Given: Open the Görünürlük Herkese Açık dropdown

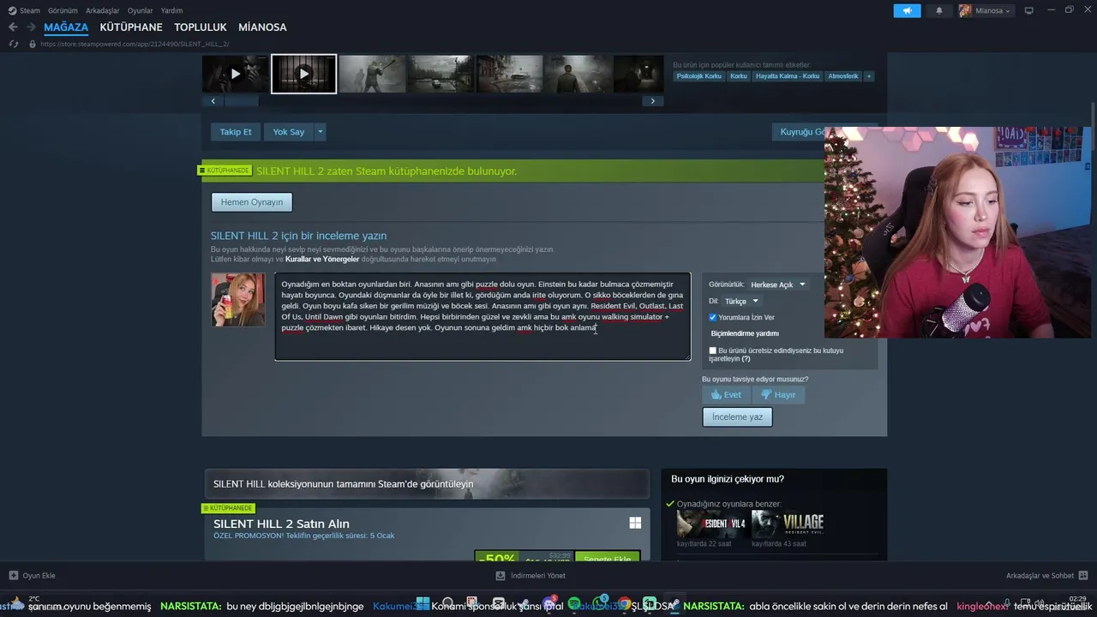Looking at the screenshot, I should coord(778,285).
